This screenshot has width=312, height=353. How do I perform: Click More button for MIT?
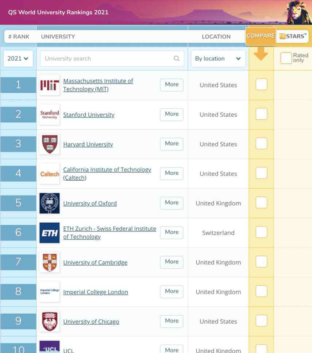[x=172, y=84]
